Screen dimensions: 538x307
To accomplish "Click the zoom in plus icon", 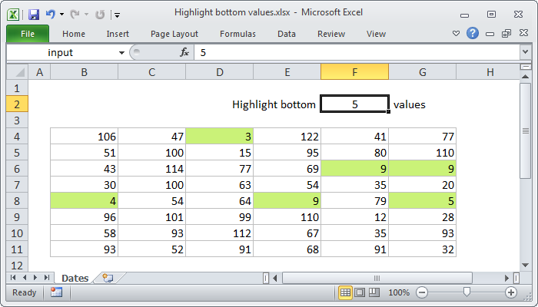I will point(511,292).
